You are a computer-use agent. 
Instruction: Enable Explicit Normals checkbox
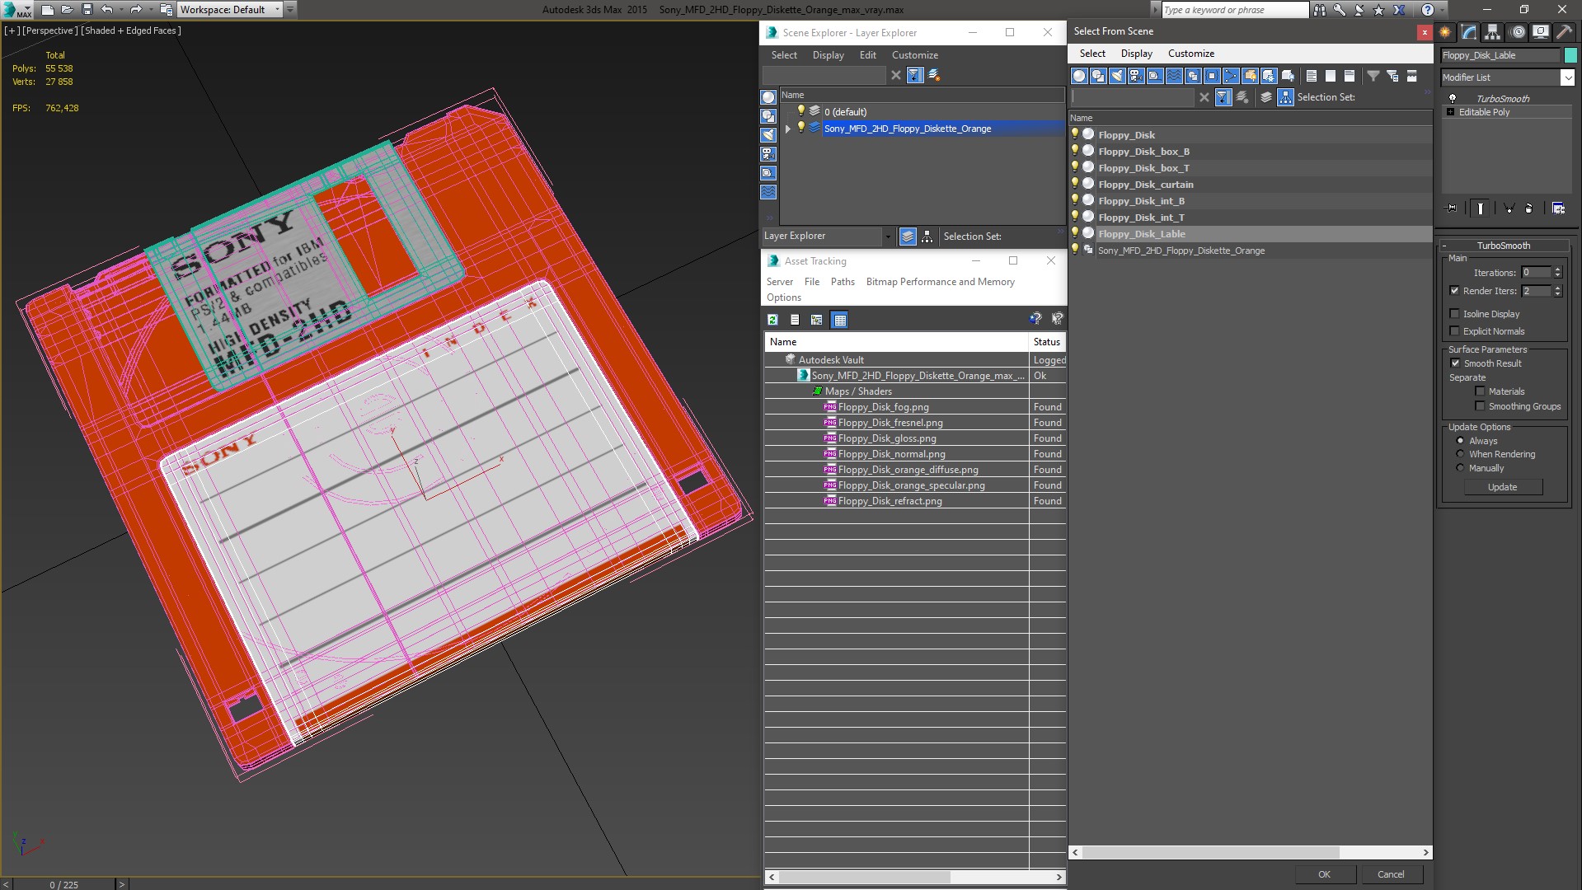pos(1455,331)
